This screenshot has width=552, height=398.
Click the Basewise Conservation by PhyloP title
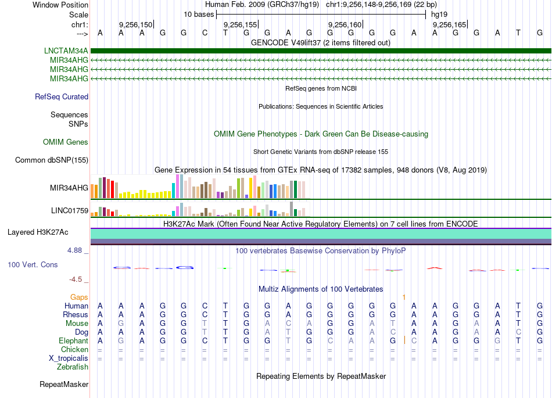pos(321,251)
